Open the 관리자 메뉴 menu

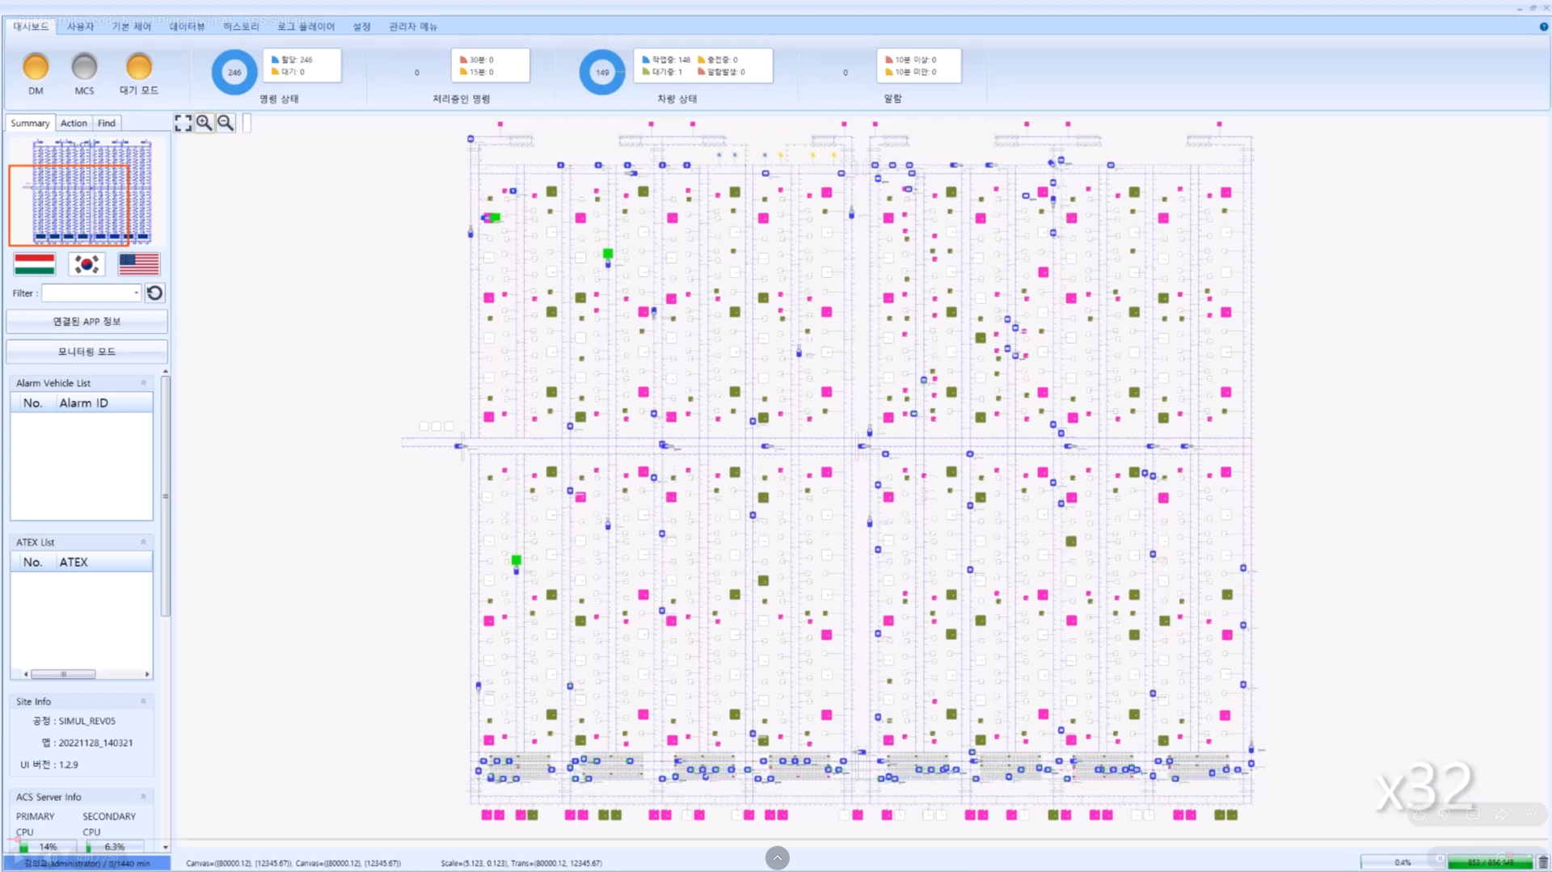tap(413, 27)
